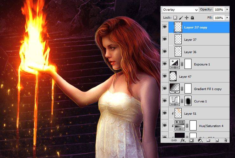Toggle Lock position move icon
This screenshot has height=158, width=235.
pos(186,18)
